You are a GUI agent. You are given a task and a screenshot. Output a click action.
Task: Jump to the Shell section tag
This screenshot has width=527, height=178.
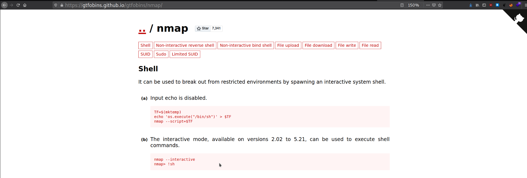(145, 45)
